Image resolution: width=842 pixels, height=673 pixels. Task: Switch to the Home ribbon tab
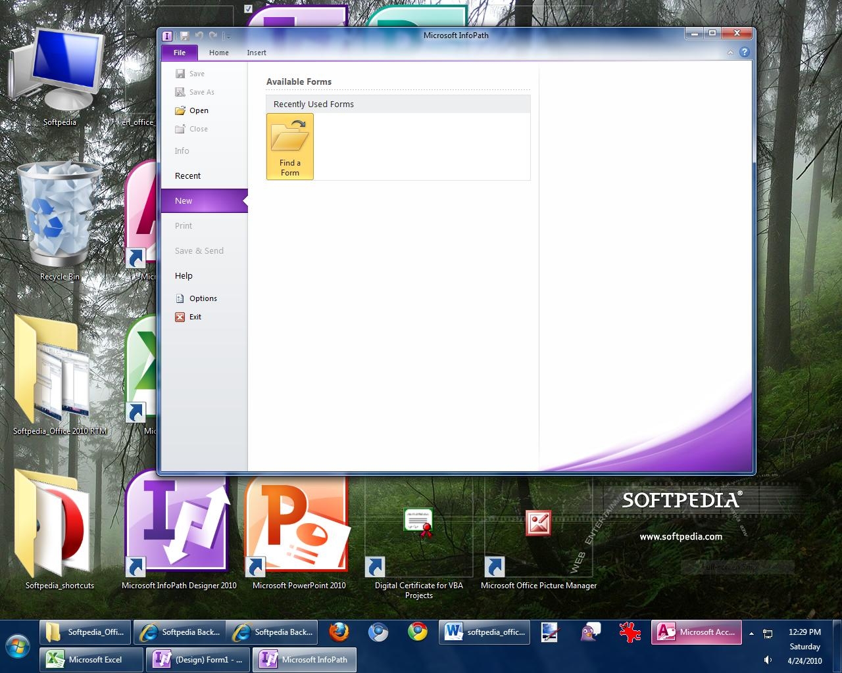pyautogui.click(x=218, y=53)
